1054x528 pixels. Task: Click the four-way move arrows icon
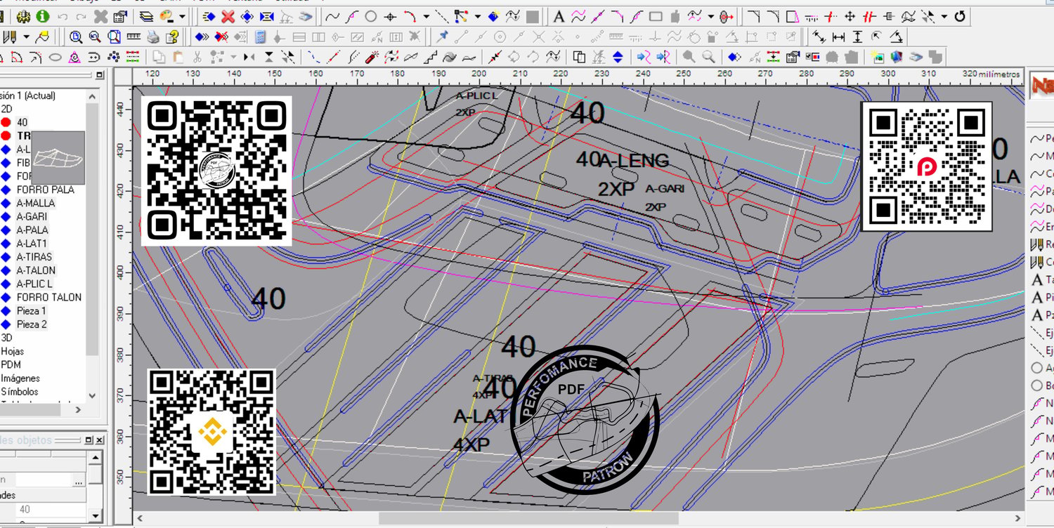(x=850, y=16)
